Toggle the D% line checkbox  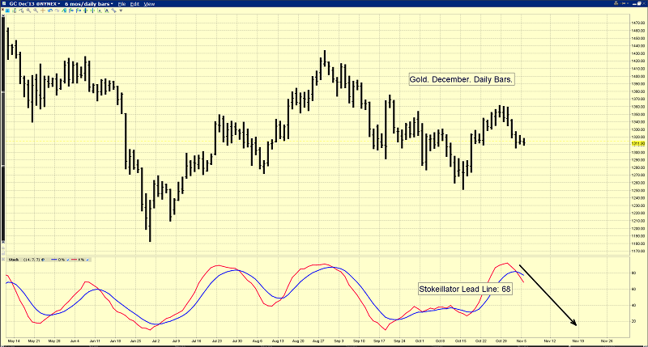pyautogui.click(x=68, y=260)
